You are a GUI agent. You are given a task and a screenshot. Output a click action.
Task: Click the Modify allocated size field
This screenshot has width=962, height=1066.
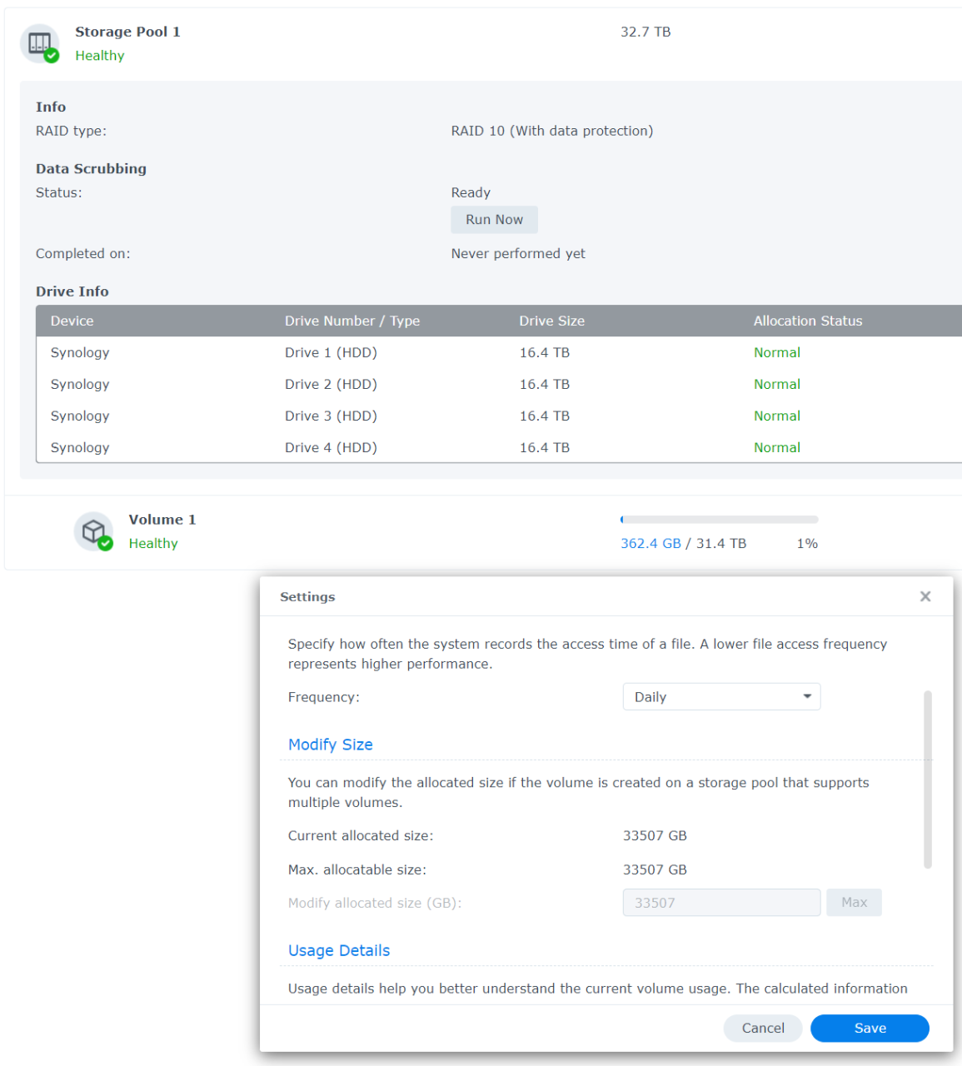coord(721,903)
